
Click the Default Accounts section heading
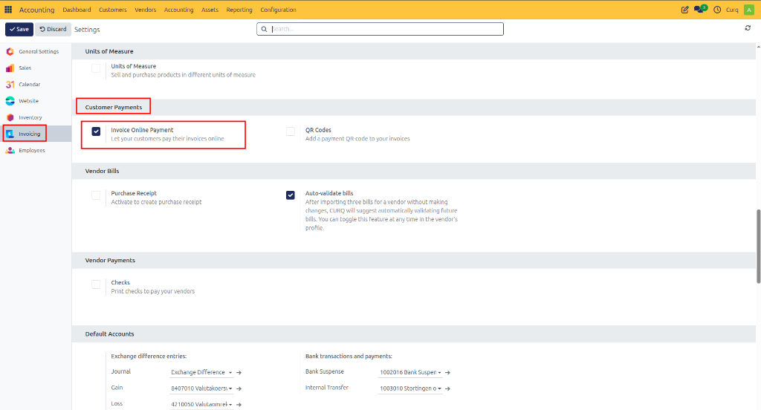click(110, 333)
